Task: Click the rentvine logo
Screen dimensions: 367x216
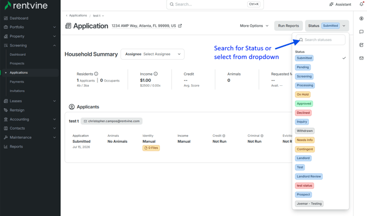Action: [x=26, y=5]
